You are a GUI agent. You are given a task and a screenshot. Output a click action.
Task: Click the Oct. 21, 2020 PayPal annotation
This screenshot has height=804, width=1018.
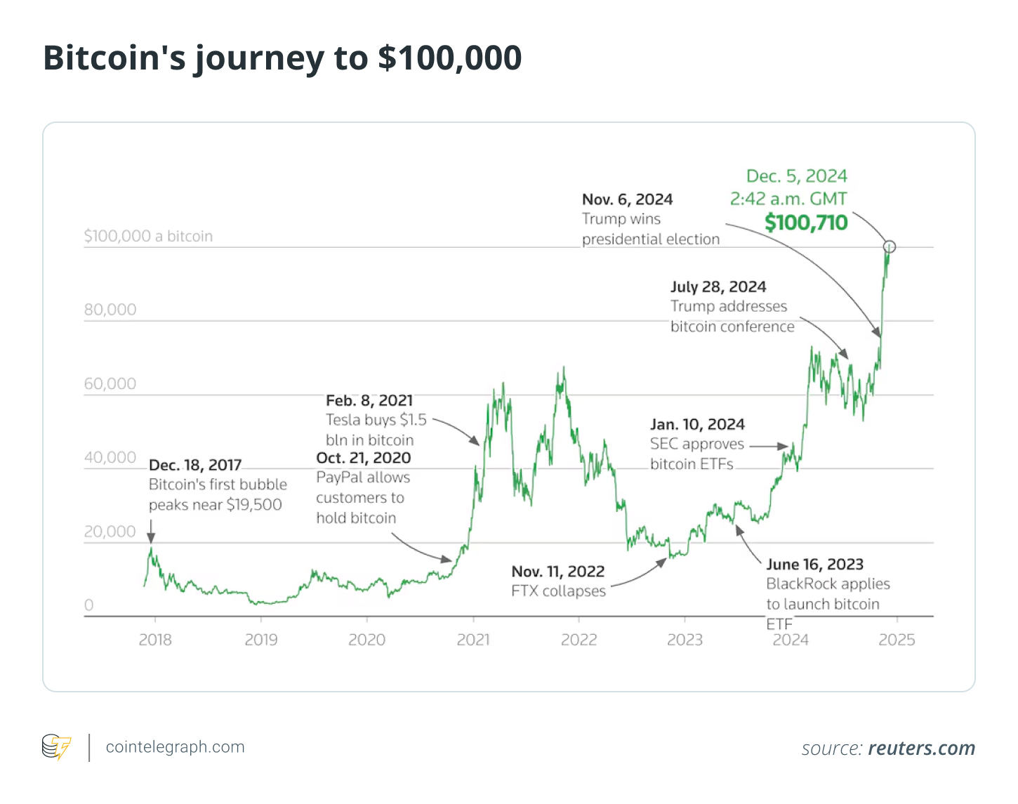[x=363, y=488]
